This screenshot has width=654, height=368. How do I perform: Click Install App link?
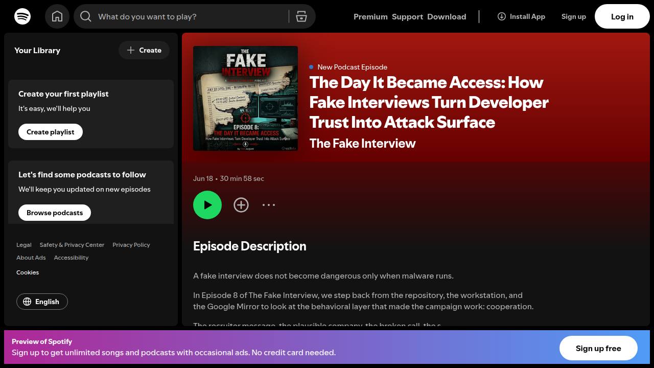521,16
